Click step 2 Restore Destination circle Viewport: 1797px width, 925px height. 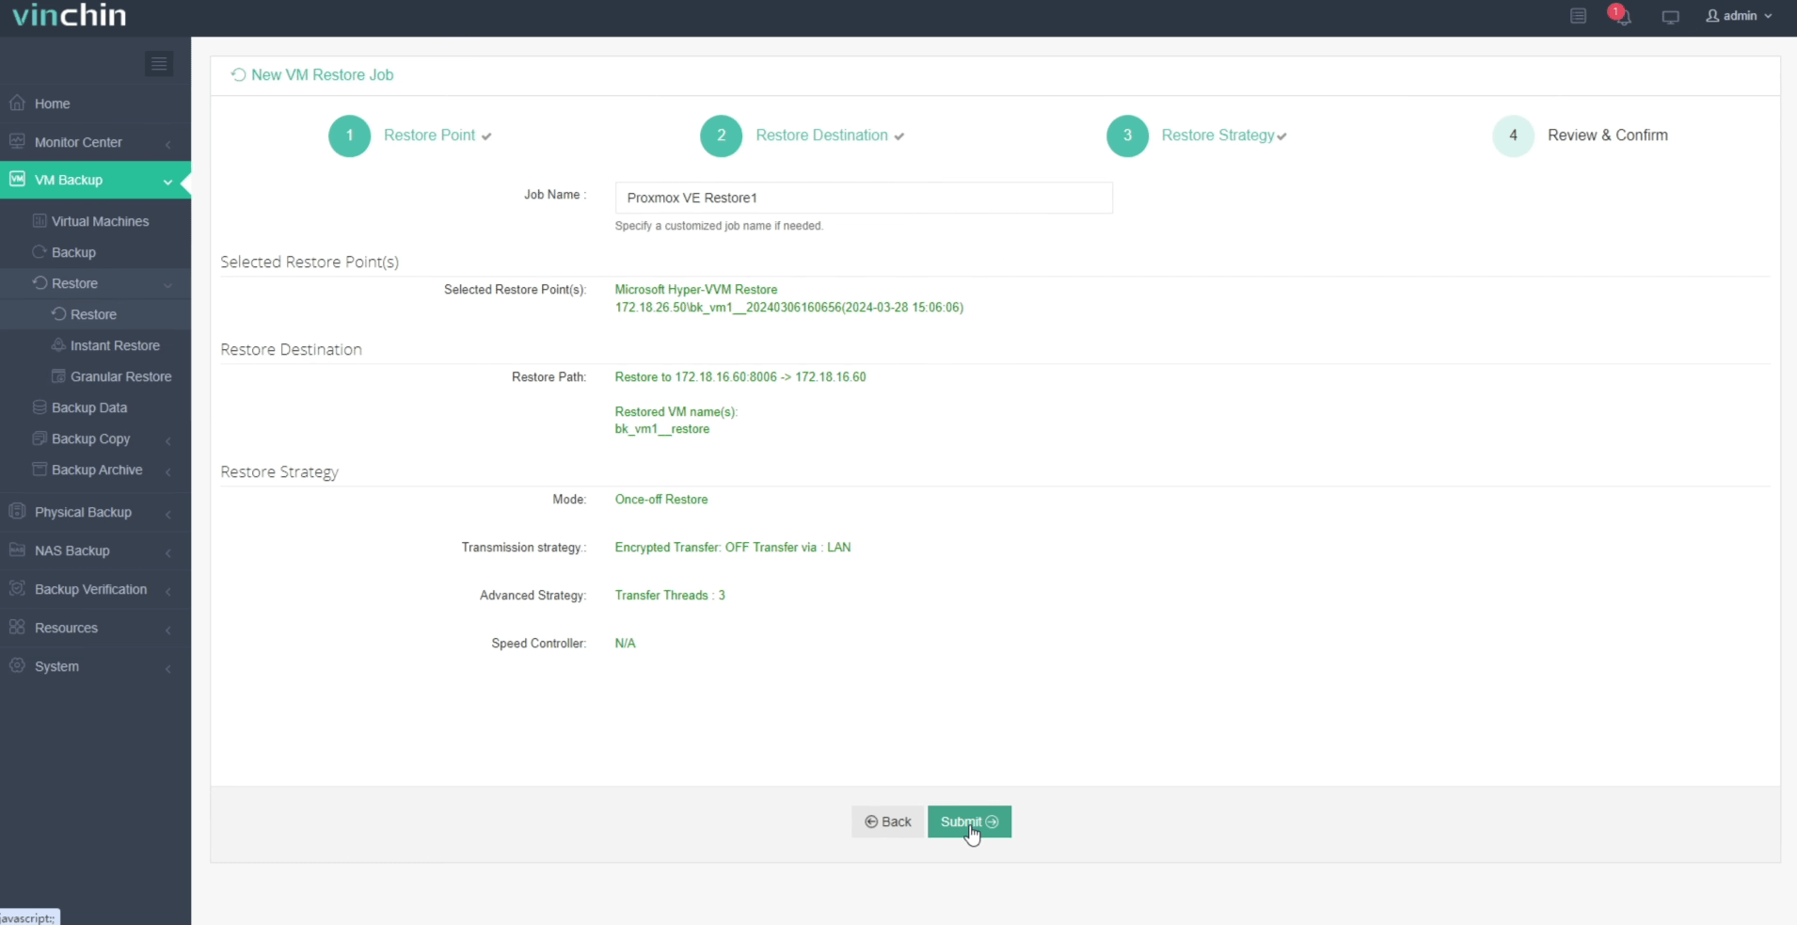[x=722, y=136]
